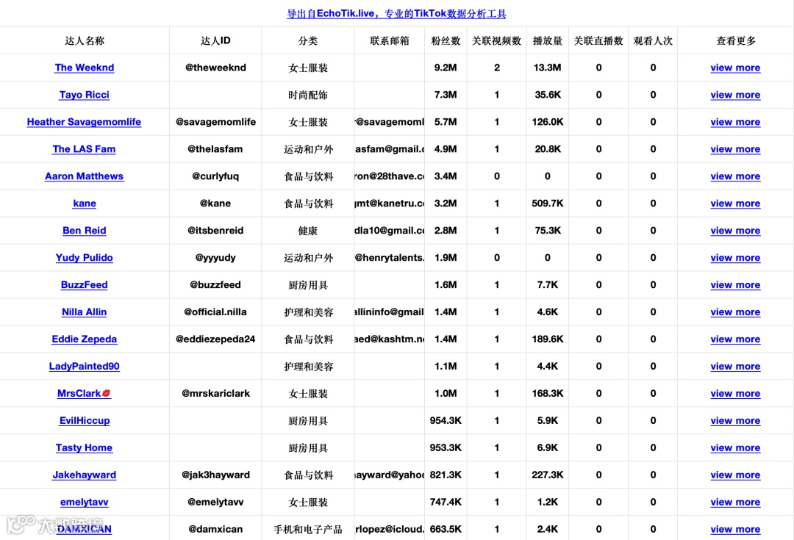Select the 联系邮箱 column header
The height and width of the screenshot is (540, 794).
390,40
